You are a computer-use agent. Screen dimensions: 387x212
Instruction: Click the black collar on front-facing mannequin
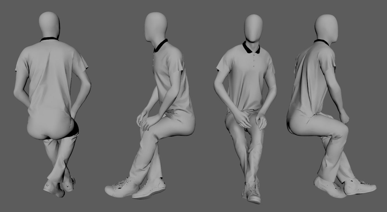pyautogui.click(x=251, y=48)
